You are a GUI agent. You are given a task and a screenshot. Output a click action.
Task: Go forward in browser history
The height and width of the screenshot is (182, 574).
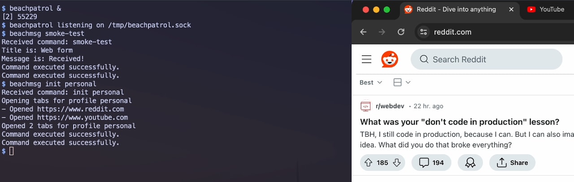(382, 32)
